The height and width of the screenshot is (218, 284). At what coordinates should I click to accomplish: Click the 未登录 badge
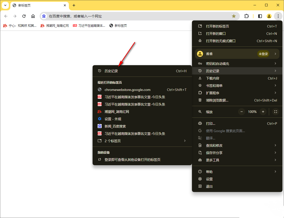point(263,54)
